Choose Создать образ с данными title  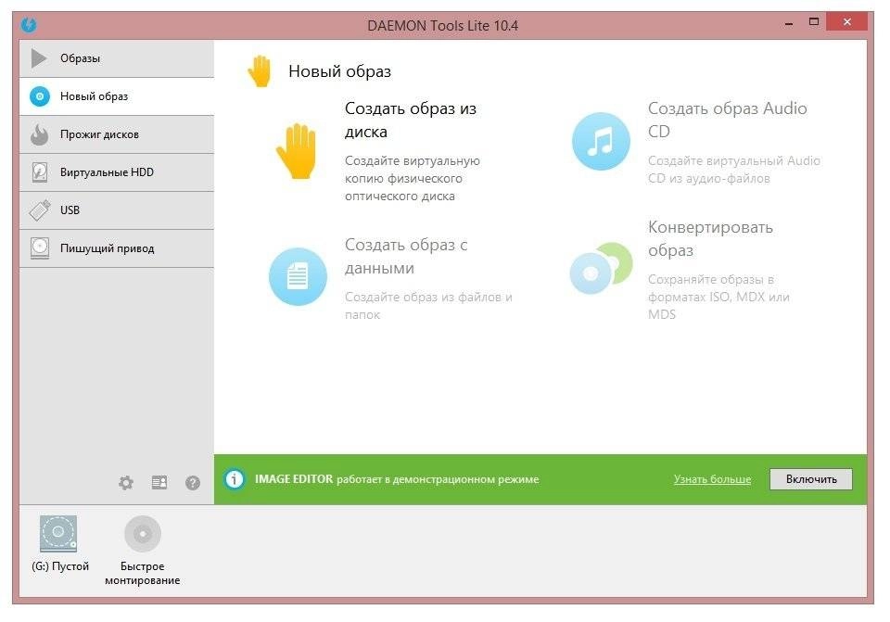pos(406,256)
